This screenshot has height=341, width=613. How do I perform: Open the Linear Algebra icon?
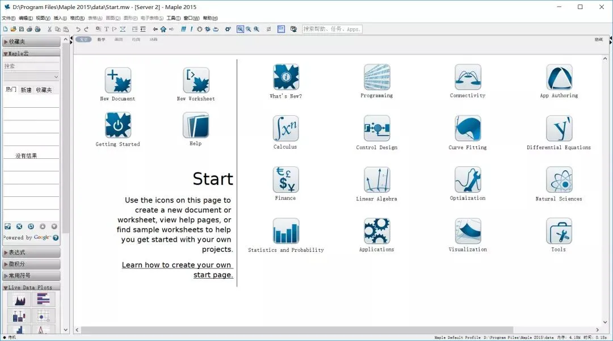pyautogui.click(x=376, y=180)
